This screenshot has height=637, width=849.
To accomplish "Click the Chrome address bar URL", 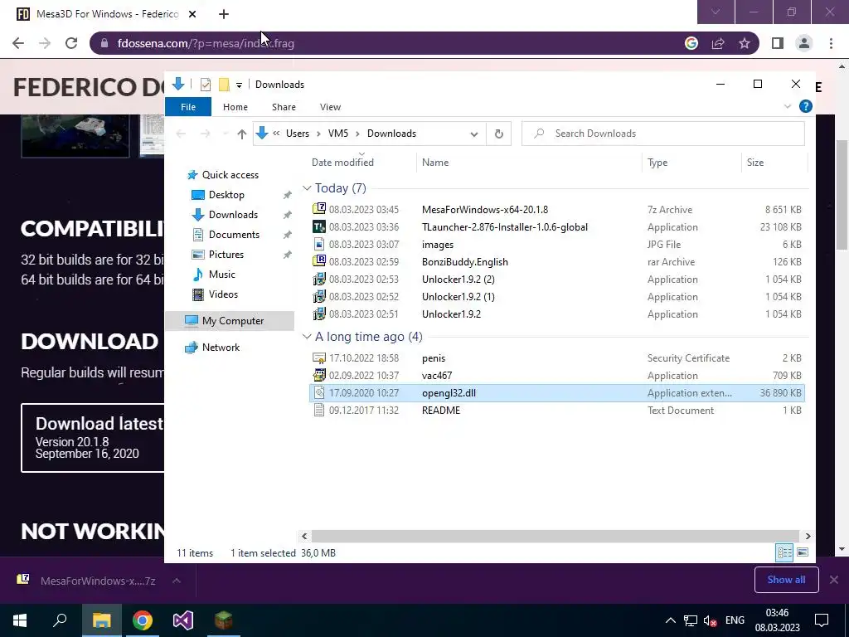I will point(206,43).
